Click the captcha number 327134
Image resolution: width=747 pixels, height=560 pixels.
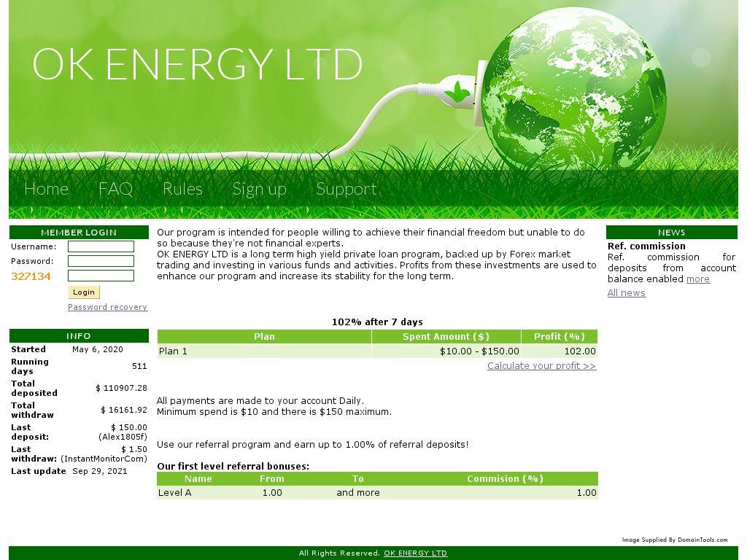[31, 276]
